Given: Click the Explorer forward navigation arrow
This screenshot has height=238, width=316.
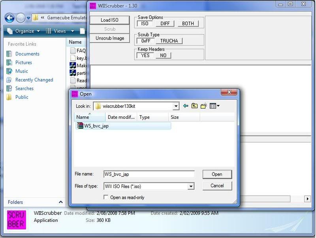Looking at the screenshot, I should [21, 18].
